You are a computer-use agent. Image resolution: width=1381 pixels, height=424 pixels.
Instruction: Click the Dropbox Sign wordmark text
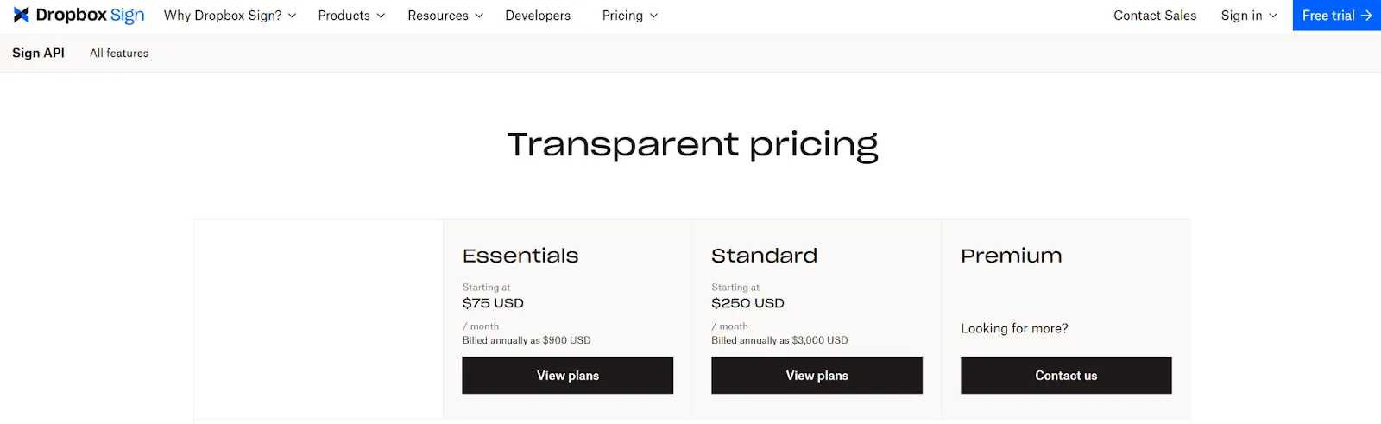[90, 16]
